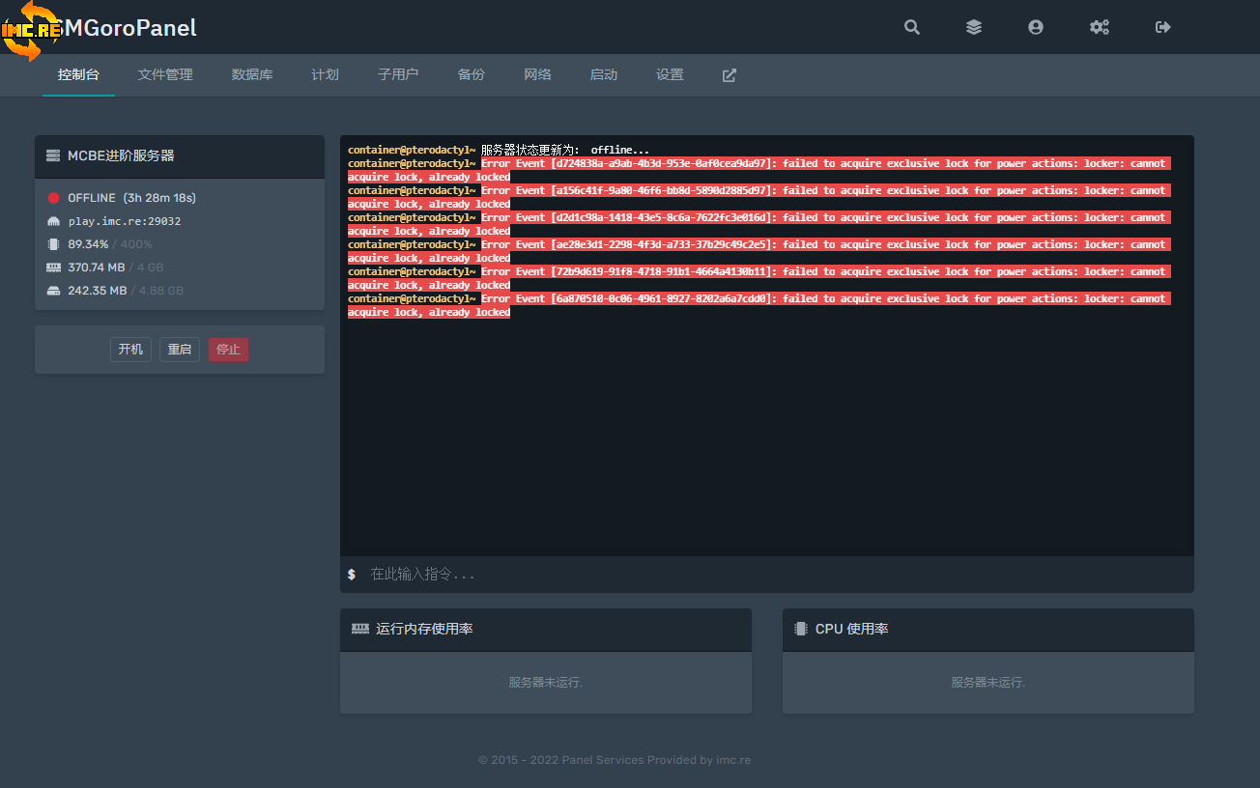Open the 启动 tab
This screenshot has height=788, width=1260.
pos(603,75)
